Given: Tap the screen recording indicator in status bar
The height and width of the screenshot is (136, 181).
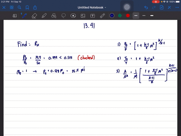Looking at the screenshot, I should click(x=156, y=2).
